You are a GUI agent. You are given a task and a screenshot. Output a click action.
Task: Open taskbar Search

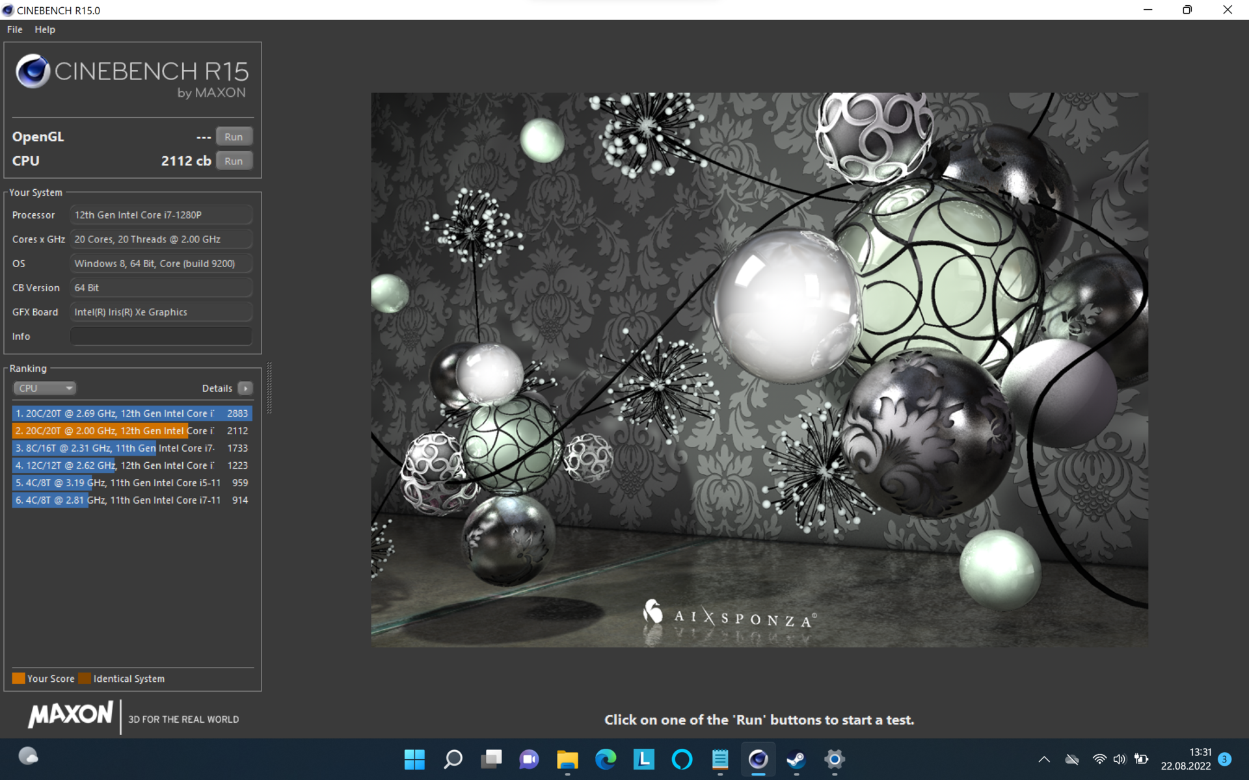tap(453, 759)
